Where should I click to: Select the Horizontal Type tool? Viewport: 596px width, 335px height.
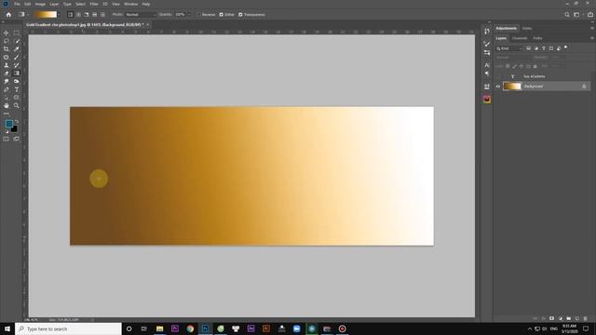pos(17,89)
